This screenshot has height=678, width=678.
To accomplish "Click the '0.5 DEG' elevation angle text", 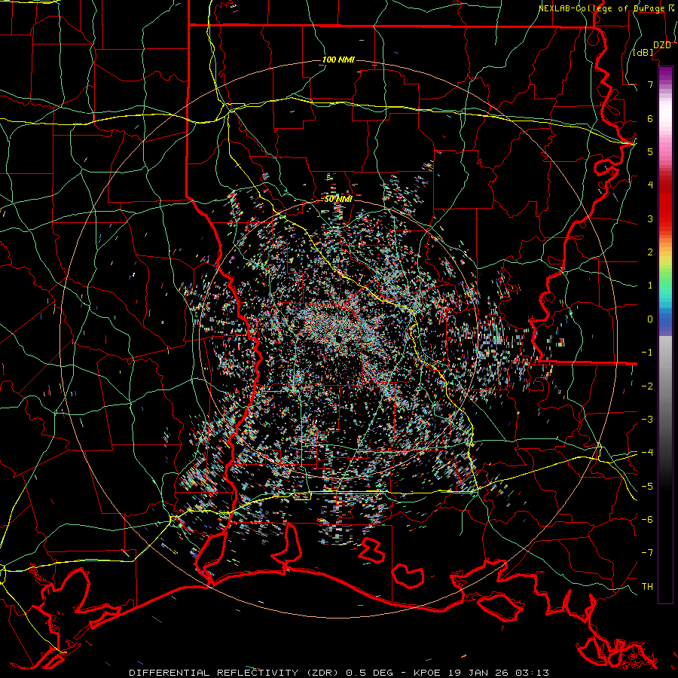I will (369, 673).
